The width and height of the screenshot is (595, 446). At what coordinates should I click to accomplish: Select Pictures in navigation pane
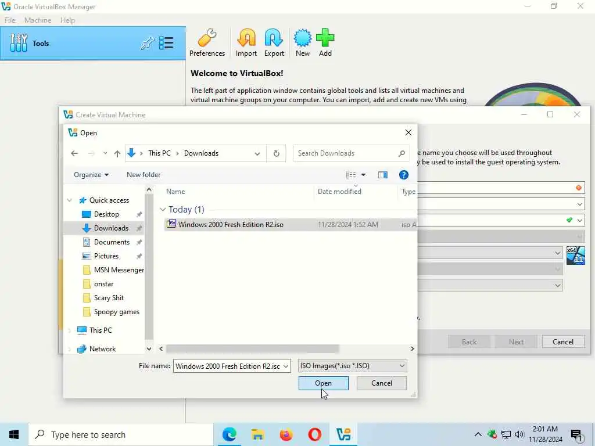coord(106,256)
